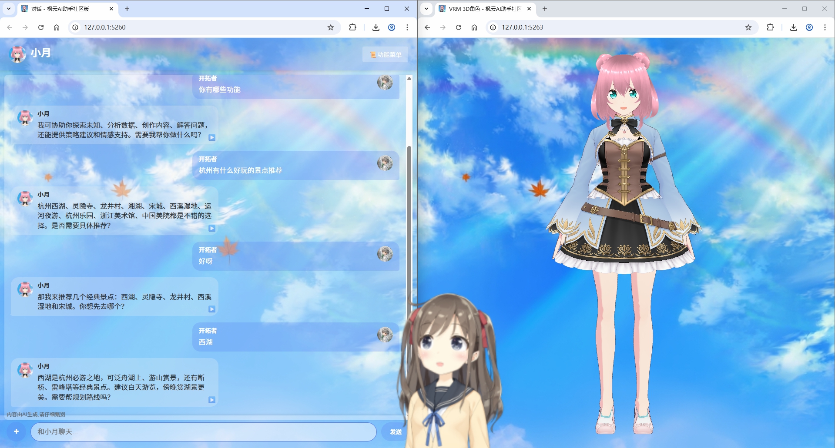The width and height of the screenshot is (835, 448).
Task: Click 小月 avatar beside 那我来推荐几个经典景点 message
Action: point(25,289)
